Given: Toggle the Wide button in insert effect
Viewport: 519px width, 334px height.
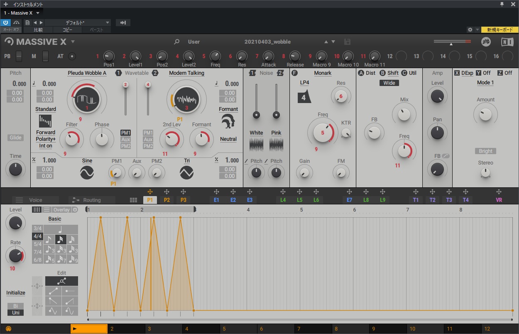Looking at the screenshot, I should pyautogui.click(x=389, y=83).
